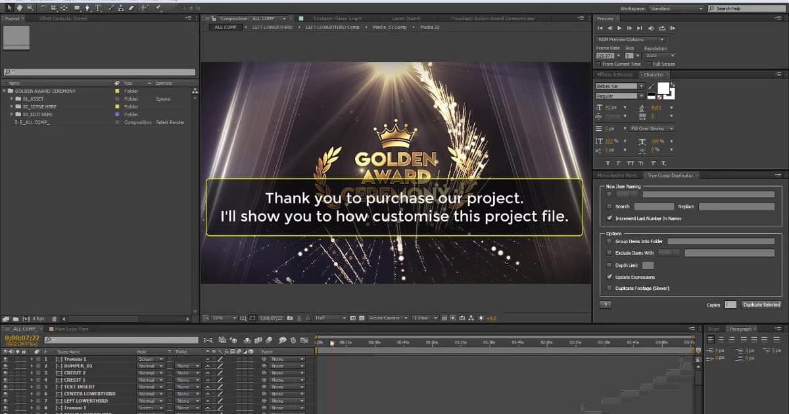This screenshot has width=789, height=414.
Task: Toggle loop option in Preview panel
Action: click(662, 28)
